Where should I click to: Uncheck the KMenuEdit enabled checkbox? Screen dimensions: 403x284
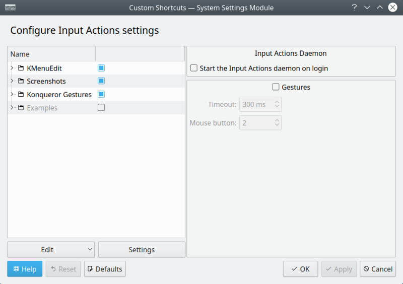pos(101,68)
